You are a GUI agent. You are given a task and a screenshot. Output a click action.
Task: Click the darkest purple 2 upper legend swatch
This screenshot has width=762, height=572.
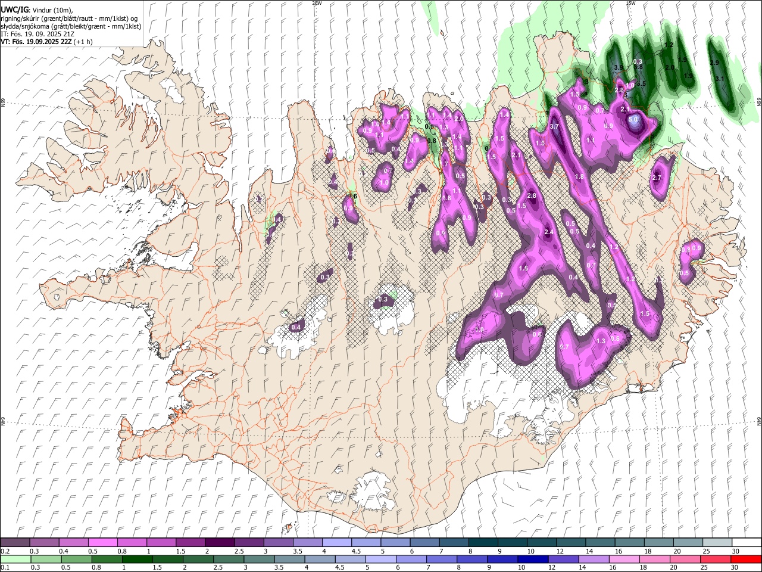(x=220, y=542)
